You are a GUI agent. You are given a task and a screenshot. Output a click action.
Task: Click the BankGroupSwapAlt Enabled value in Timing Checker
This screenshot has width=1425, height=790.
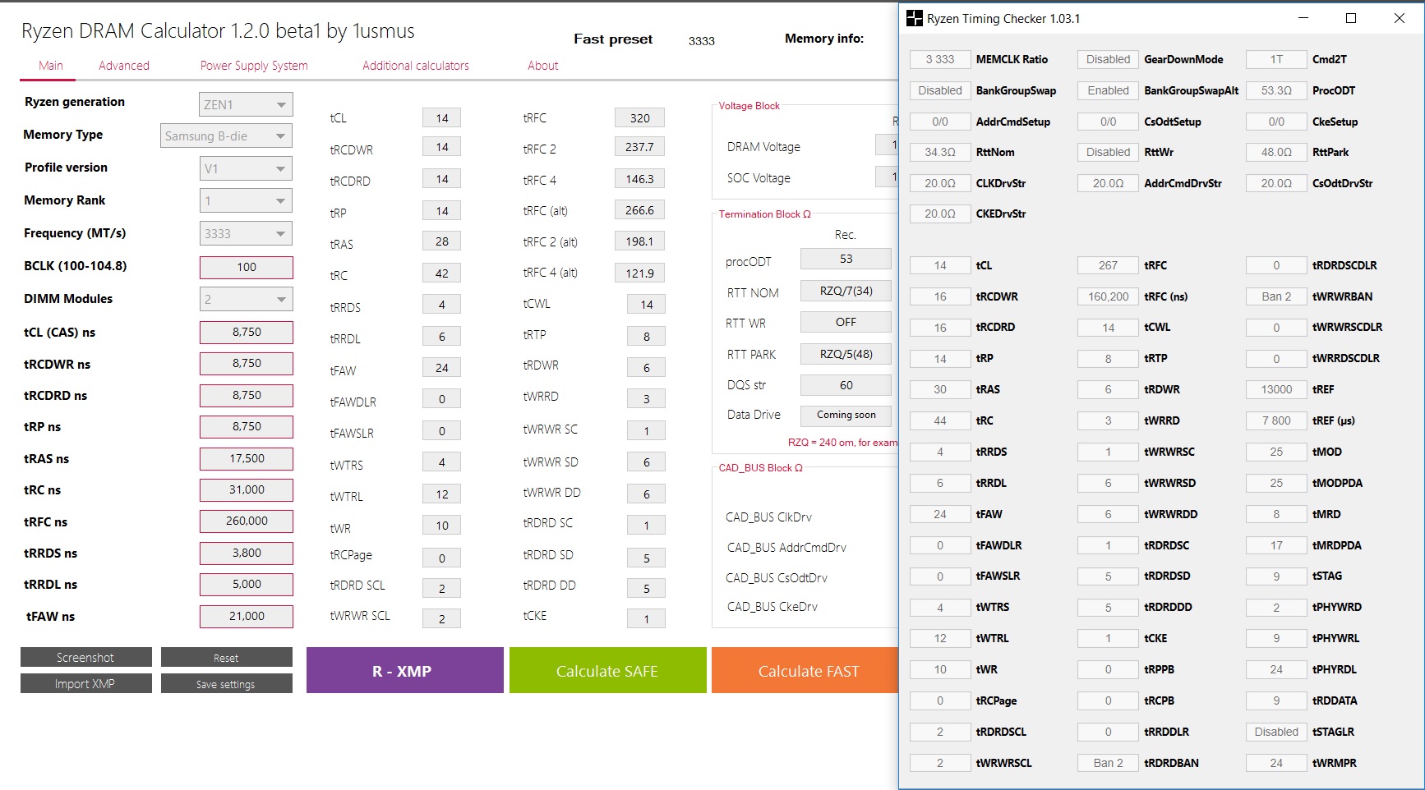[x=1108, y=90]
